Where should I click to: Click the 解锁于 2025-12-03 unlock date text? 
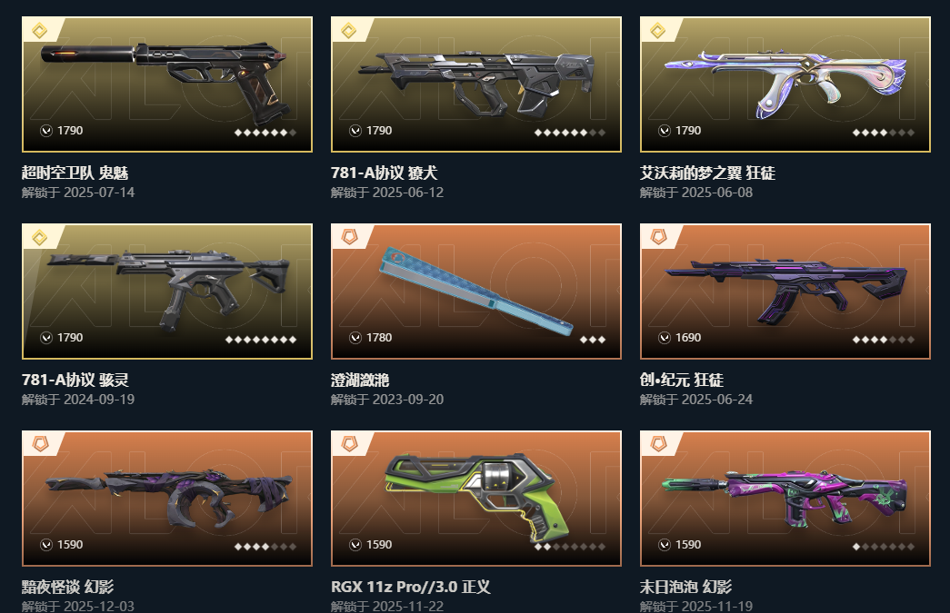click(x=78, y=606)
